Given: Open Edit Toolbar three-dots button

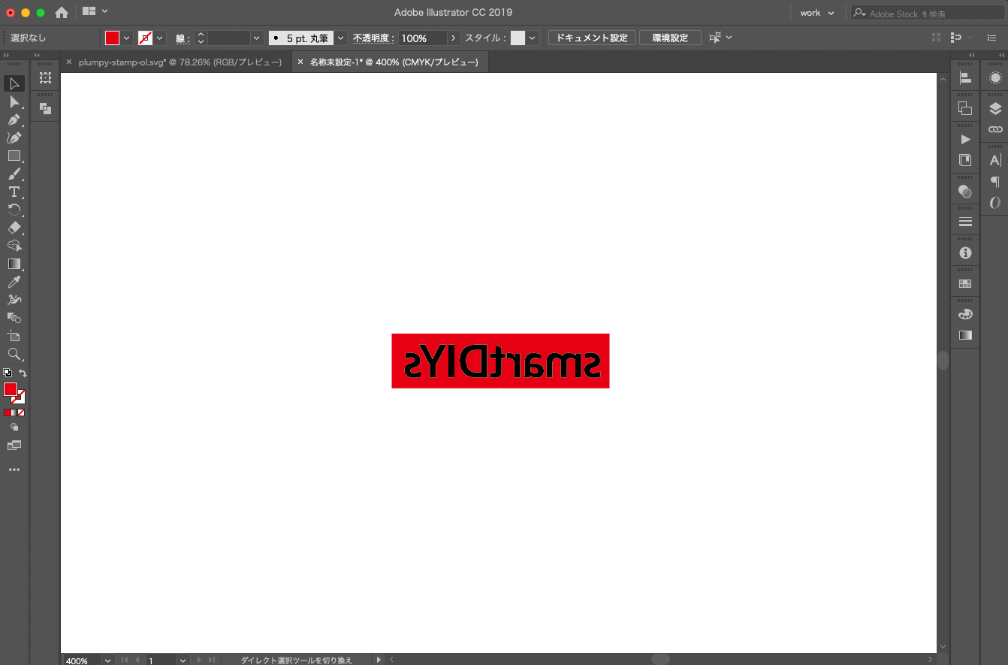Looking at the screenshot, I should [14, 470].
